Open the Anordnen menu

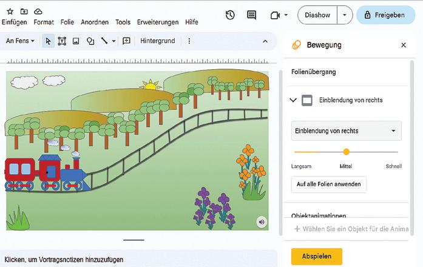click(95, 22)
